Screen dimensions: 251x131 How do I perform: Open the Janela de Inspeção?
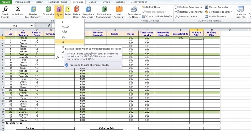(x=240, y=12)
